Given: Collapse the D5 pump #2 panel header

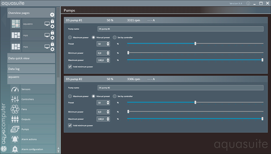Looking at the screenshot, I should click(x=166, y=79).
